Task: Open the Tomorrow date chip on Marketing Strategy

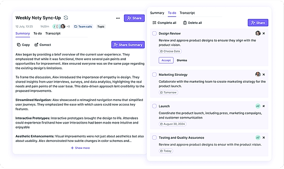Action: tap(168, 92)
